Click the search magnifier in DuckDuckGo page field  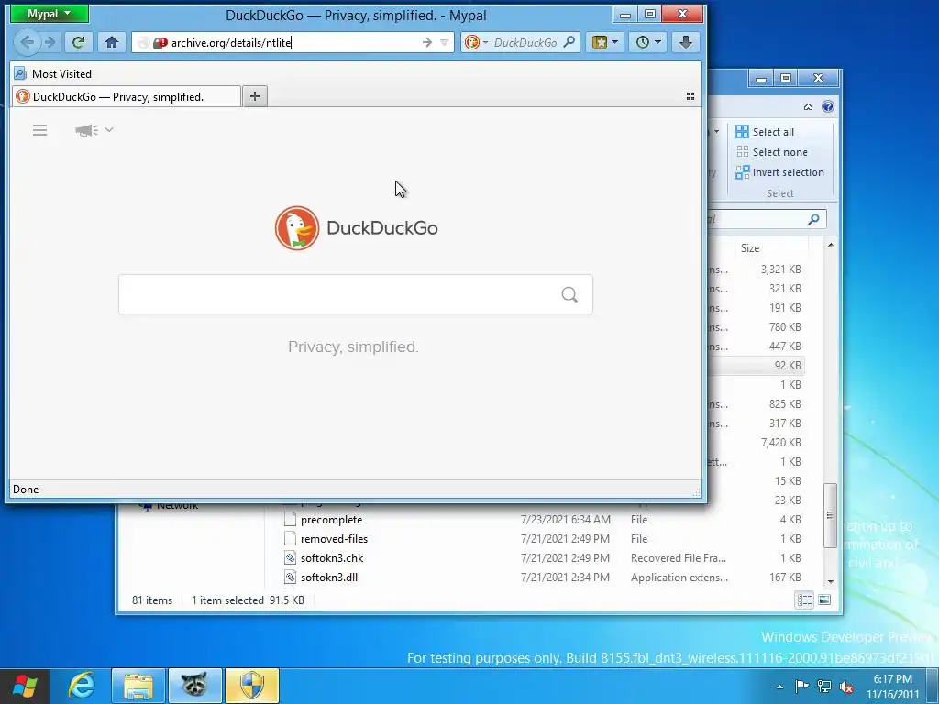(569, 294)
